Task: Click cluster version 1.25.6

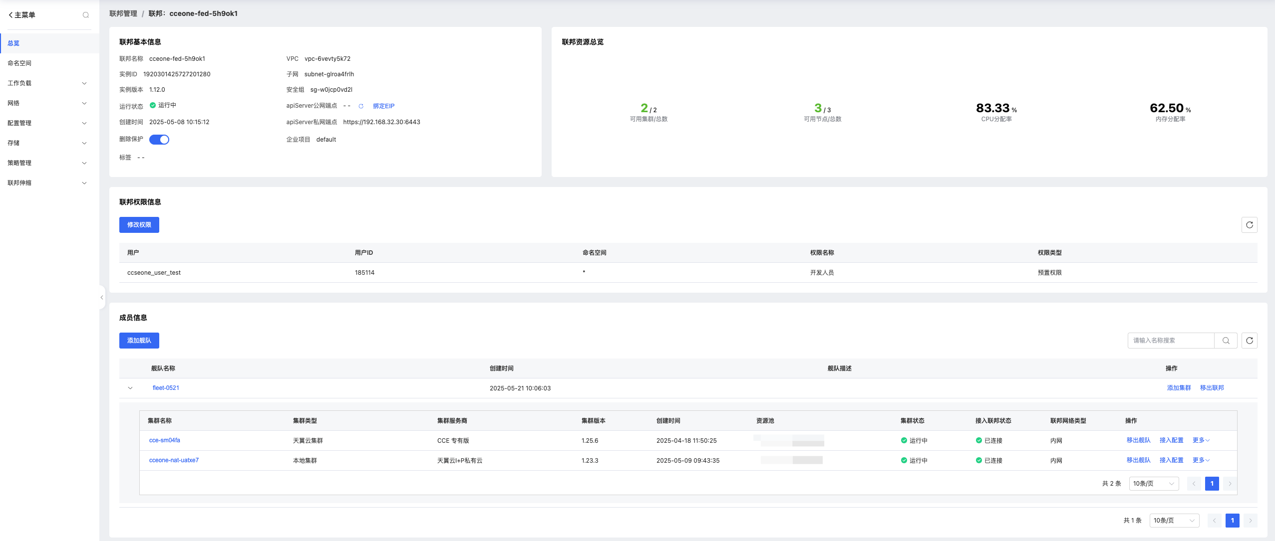Action: pyautogui.click(x=590, y=441)
